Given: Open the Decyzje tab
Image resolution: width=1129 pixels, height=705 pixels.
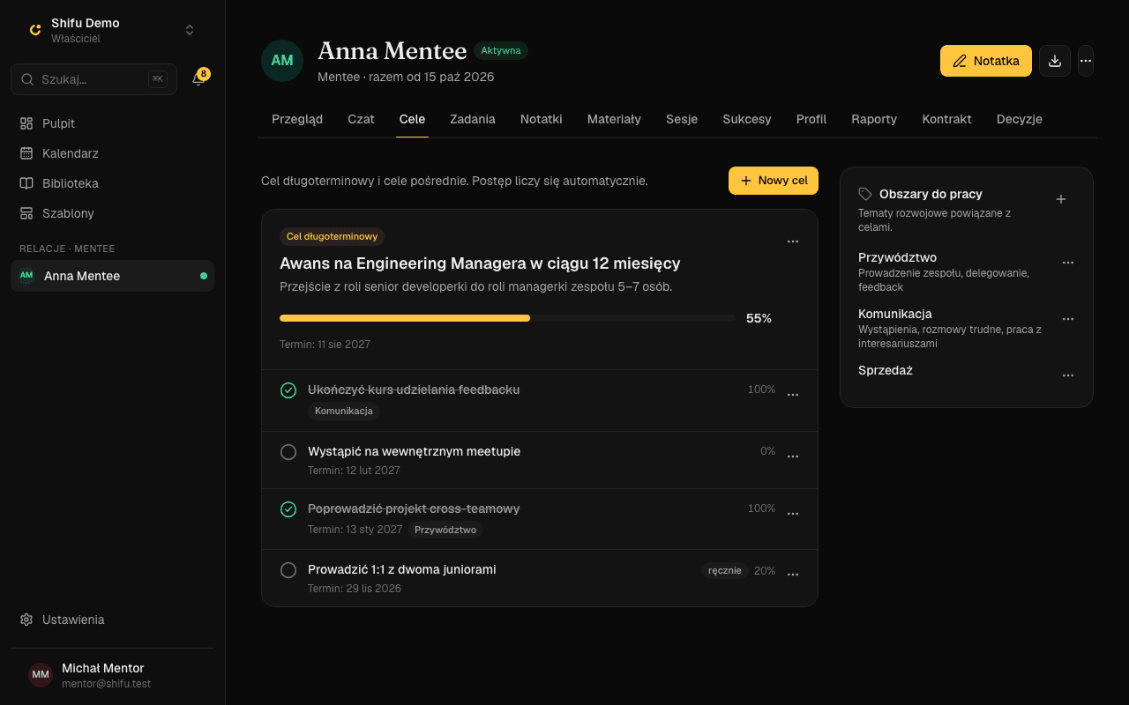Looking at the screenshot, I should 1020,119.
